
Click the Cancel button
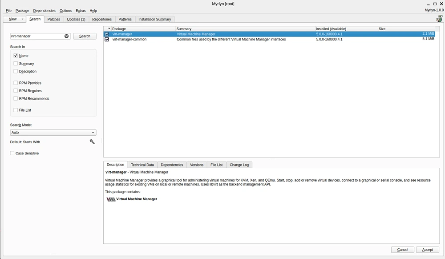[402, 250]
